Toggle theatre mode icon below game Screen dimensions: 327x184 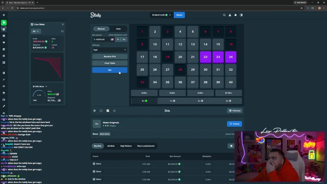pyautogui.click(x=101, y=111)
